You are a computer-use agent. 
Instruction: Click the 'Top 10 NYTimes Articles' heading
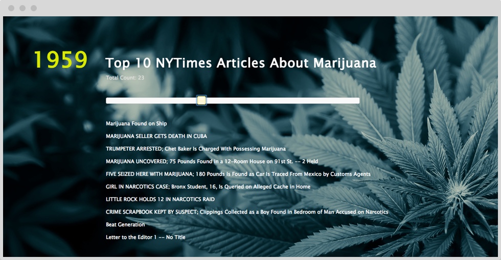(x=241, y=63)
